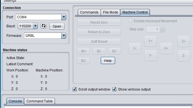Click the Z+ jog button
Screen dimensions: 193x108
pos(183,41)
